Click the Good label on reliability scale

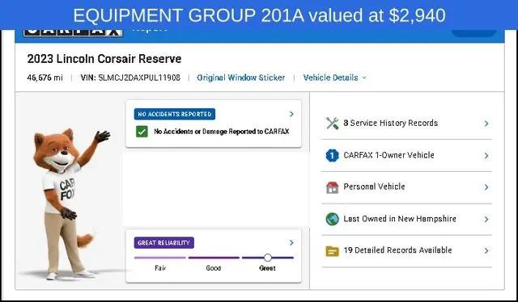[214, 268]
